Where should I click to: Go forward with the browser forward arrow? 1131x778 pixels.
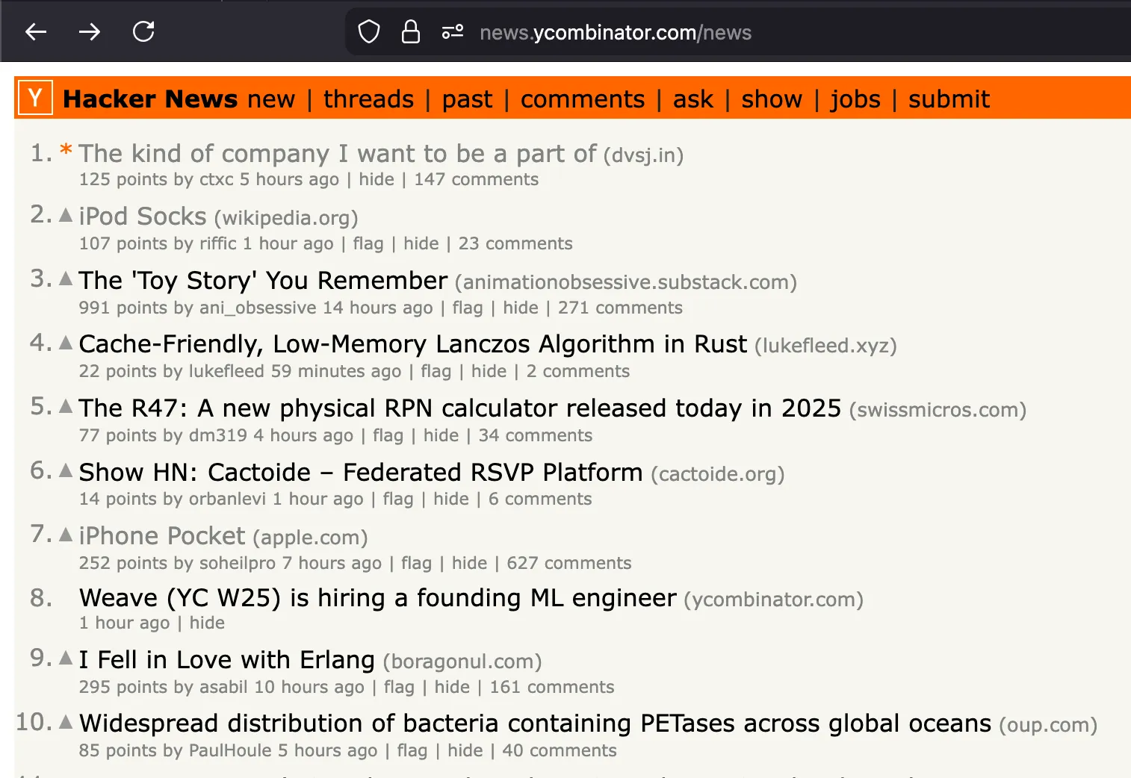click(90, 31)
